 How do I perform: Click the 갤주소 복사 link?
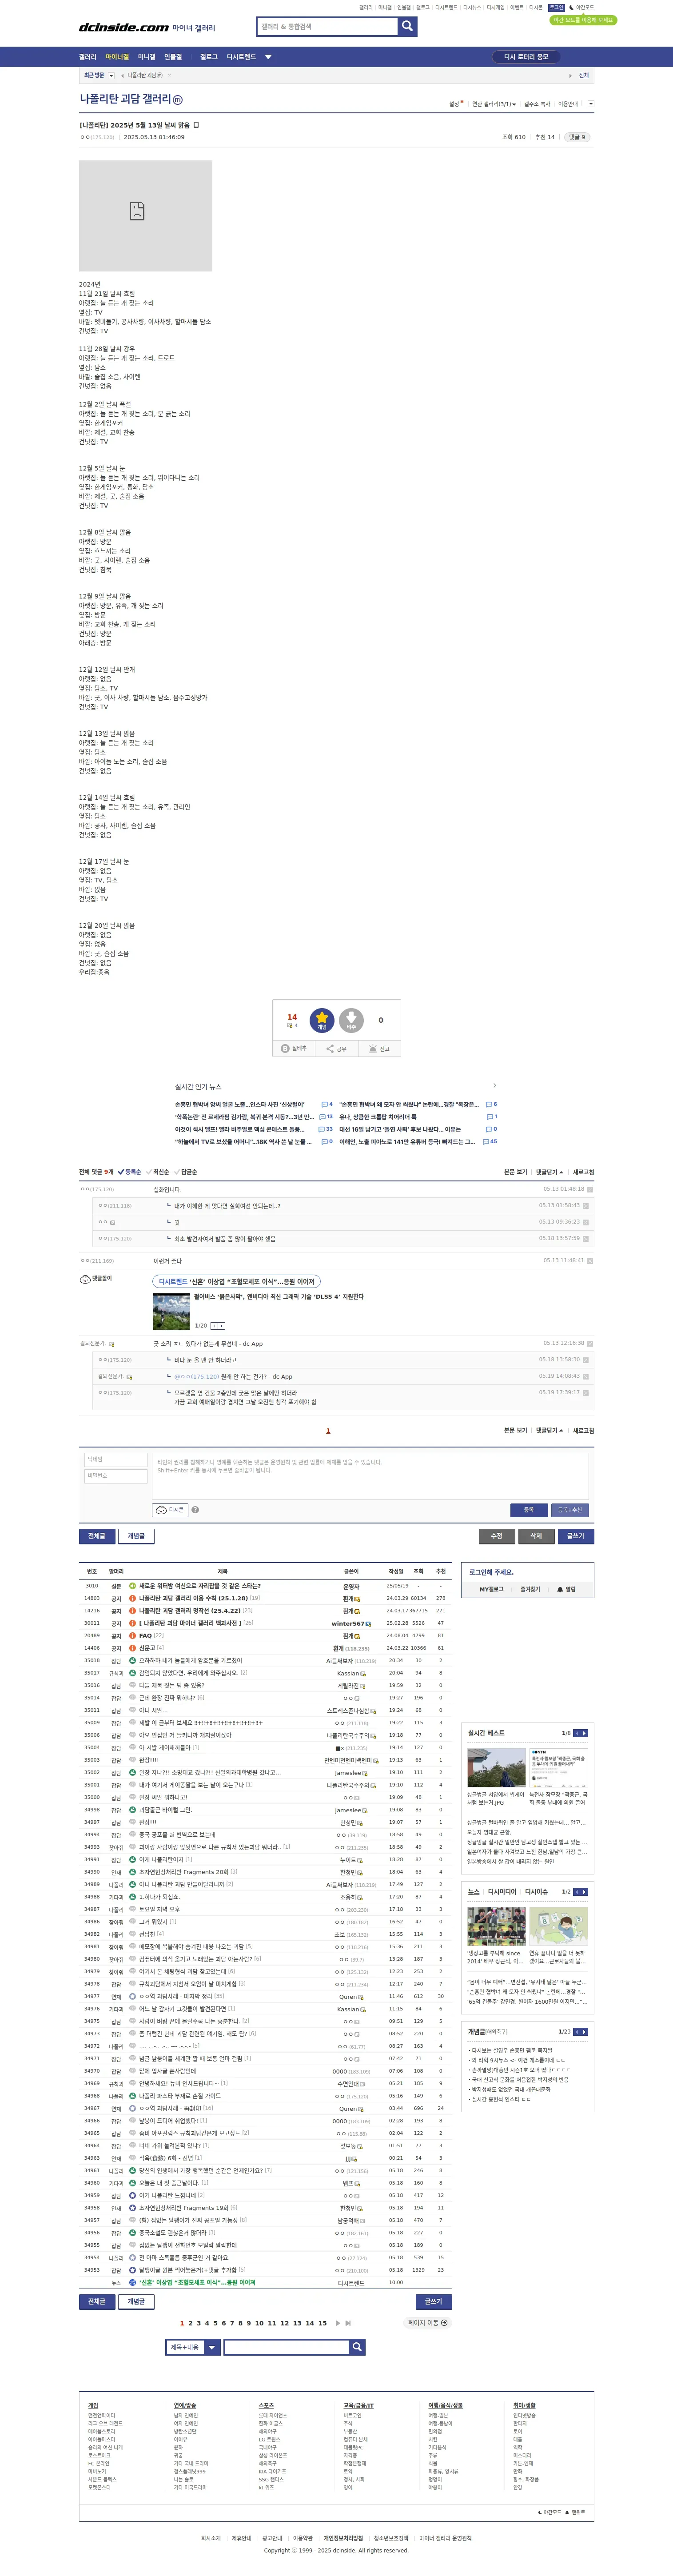[537, 104]
